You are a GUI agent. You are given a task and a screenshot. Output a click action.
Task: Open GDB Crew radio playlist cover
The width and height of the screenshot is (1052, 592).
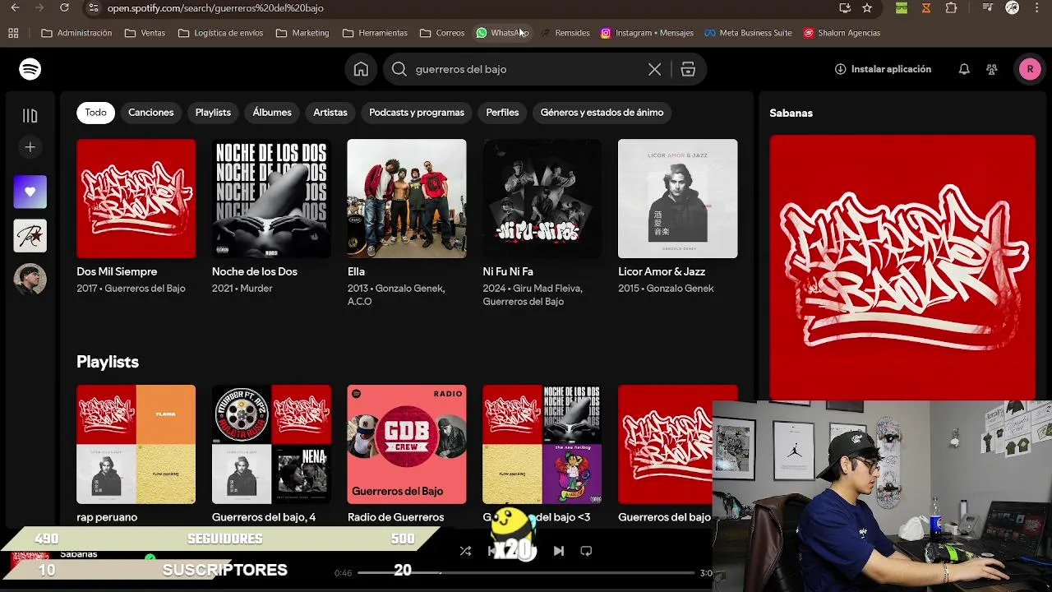(407, 444)
